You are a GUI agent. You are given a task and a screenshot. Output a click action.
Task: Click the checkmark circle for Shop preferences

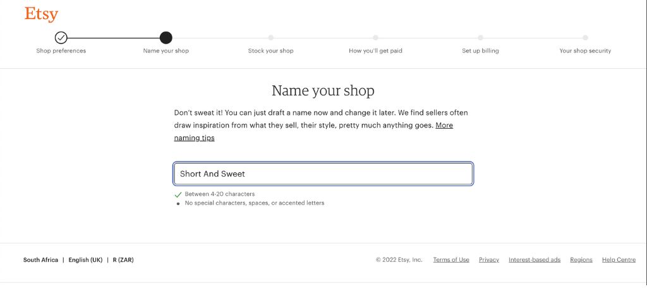(61, 38)
